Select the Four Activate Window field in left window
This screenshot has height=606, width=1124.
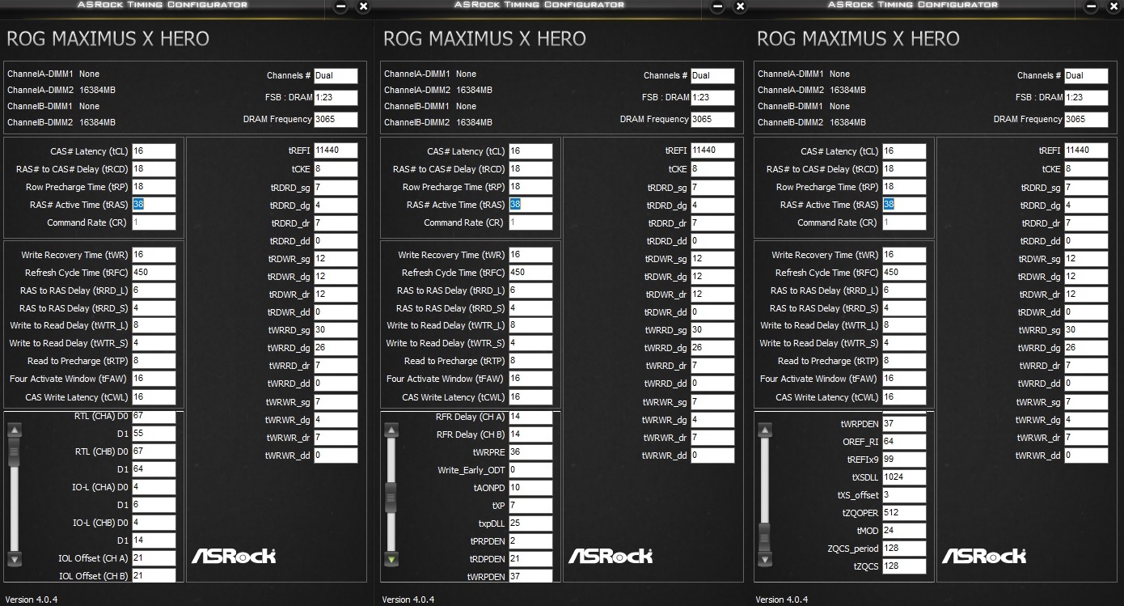point(154,379)
